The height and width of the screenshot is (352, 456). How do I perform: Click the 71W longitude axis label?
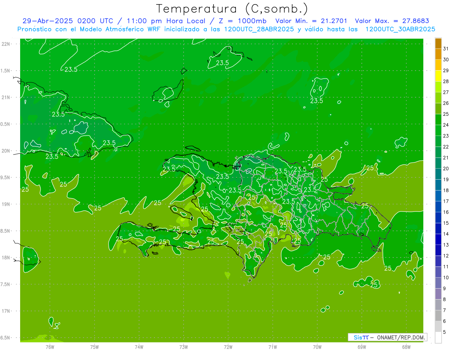pos(272,347)
